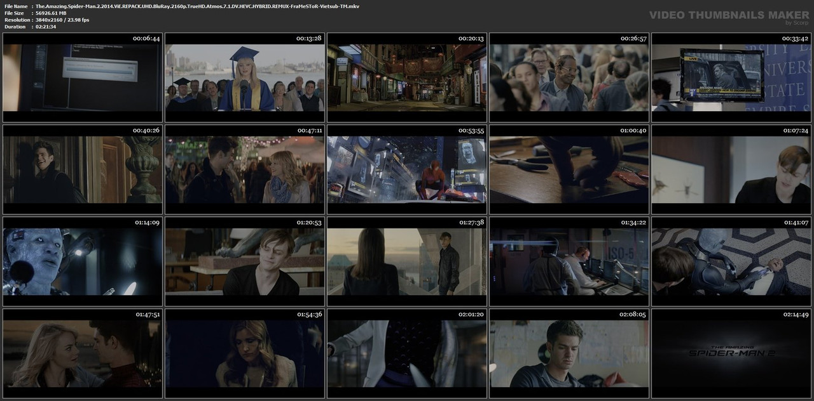Select the thumbnail at 00:06:44
The image size is (814, 401).
[x=83, y=77]
